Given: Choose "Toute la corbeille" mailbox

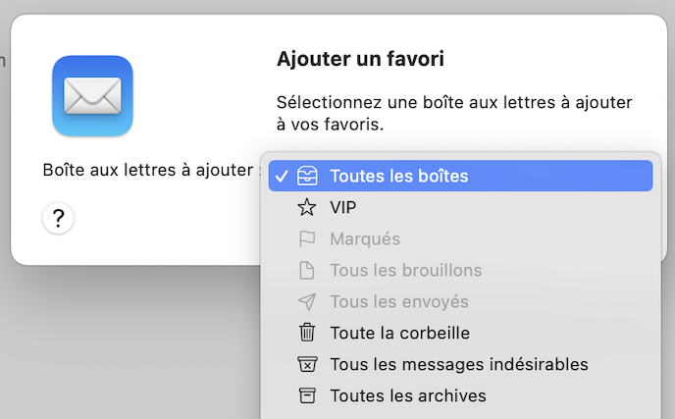Looking at the screenshot, I should (x=400, y=334).
